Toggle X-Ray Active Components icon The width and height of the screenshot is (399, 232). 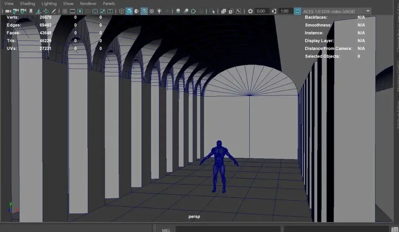coord(231,11)
